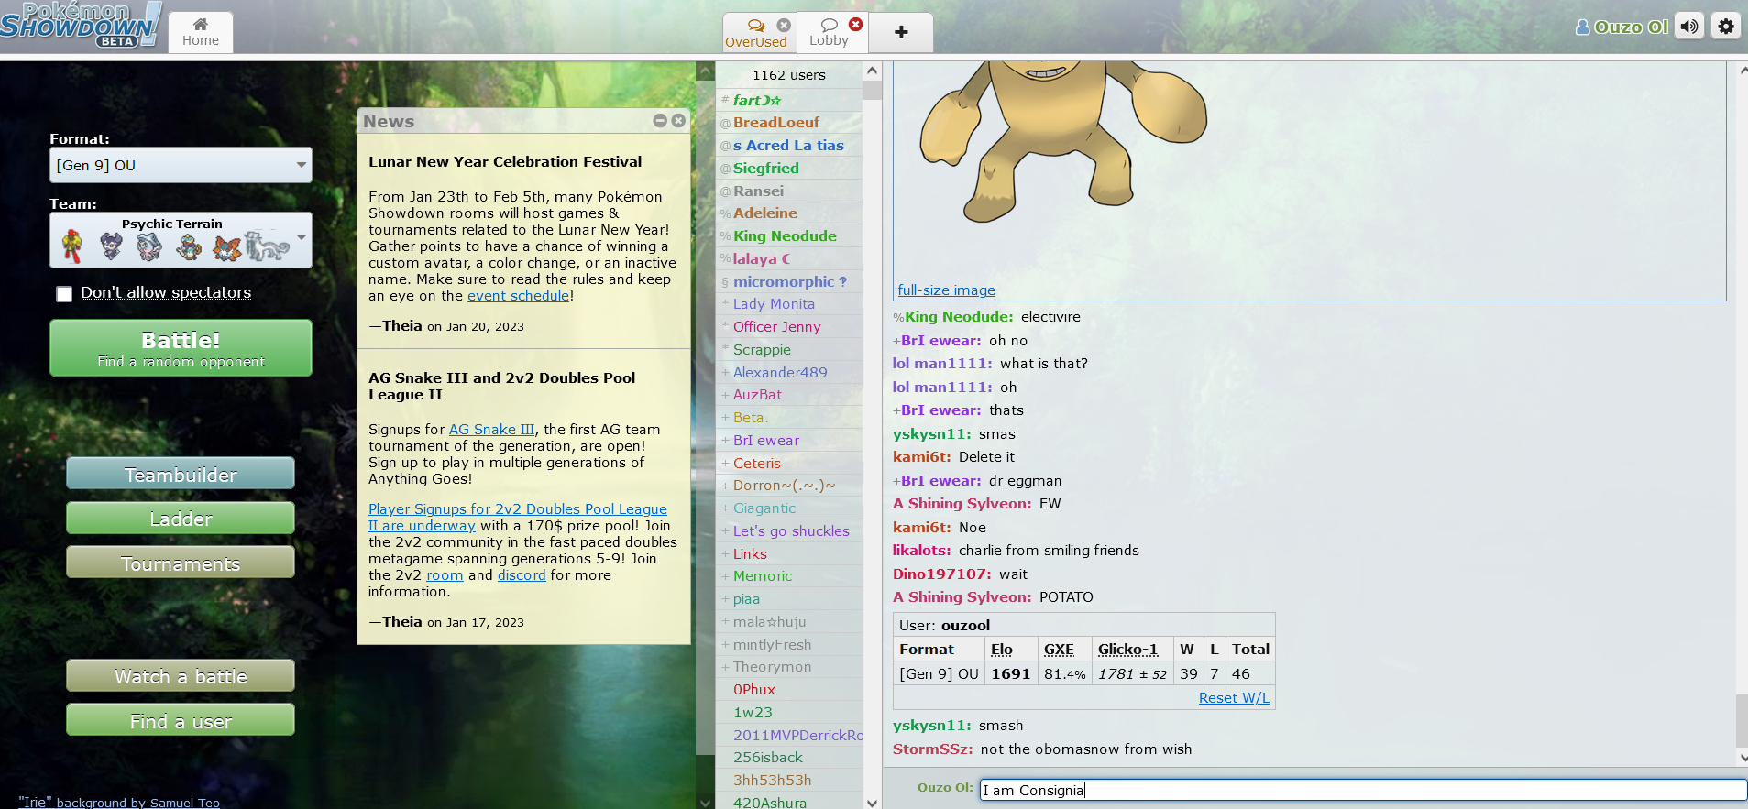The image size is (1748, 809).
Task: Click the chat log scrollbar thumb
Action: pos(1742,721)
